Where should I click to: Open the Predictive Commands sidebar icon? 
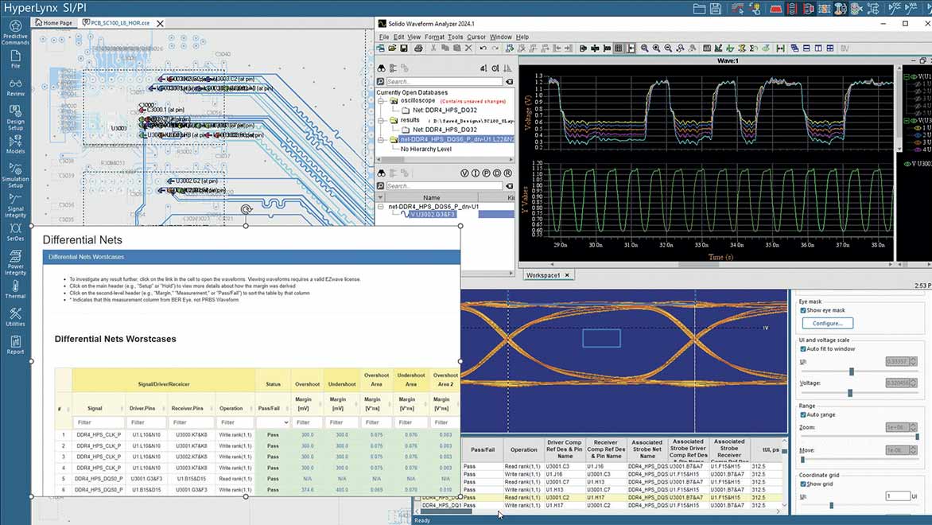(x=15, y=32)
